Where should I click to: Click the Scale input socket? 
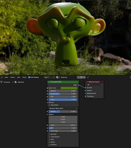coord(47,125)
